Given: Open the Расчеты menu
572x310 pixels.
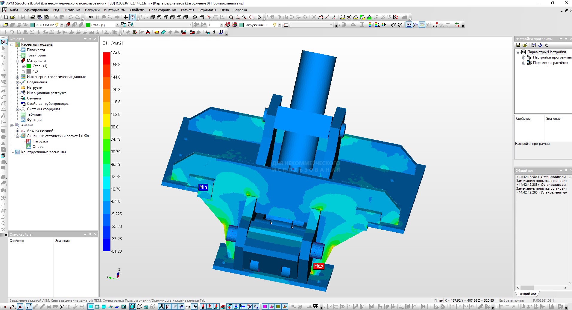Looking at the screenshot, I should [x=187, y=10].
